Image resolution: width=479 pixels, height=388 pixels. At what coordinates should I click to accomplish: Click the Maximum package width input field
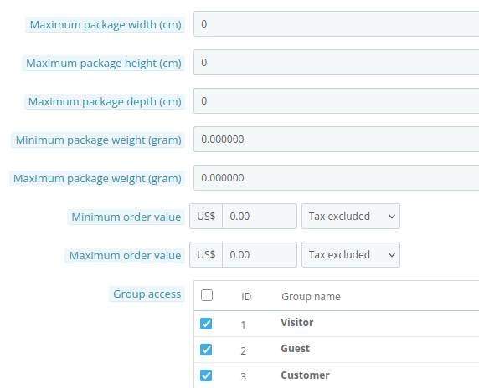(x=337, y=23)
